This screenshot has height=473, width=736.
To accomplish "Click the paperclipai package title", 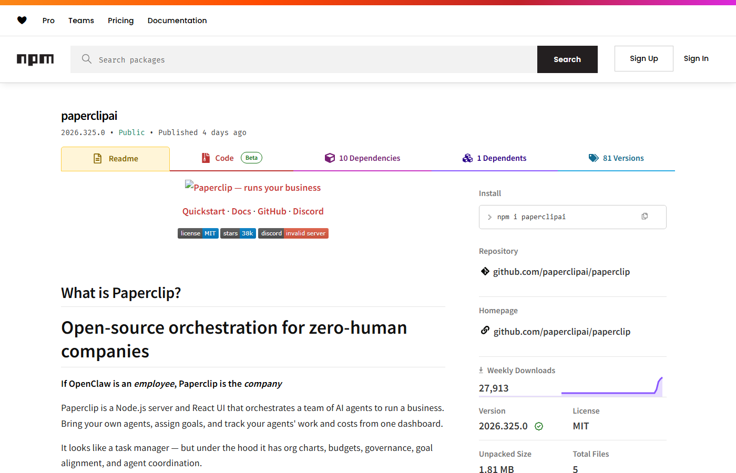I will 89,116.
